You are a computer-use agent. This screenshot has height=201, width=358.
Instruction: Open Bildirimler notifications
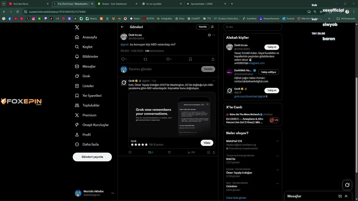coord(87,56)
